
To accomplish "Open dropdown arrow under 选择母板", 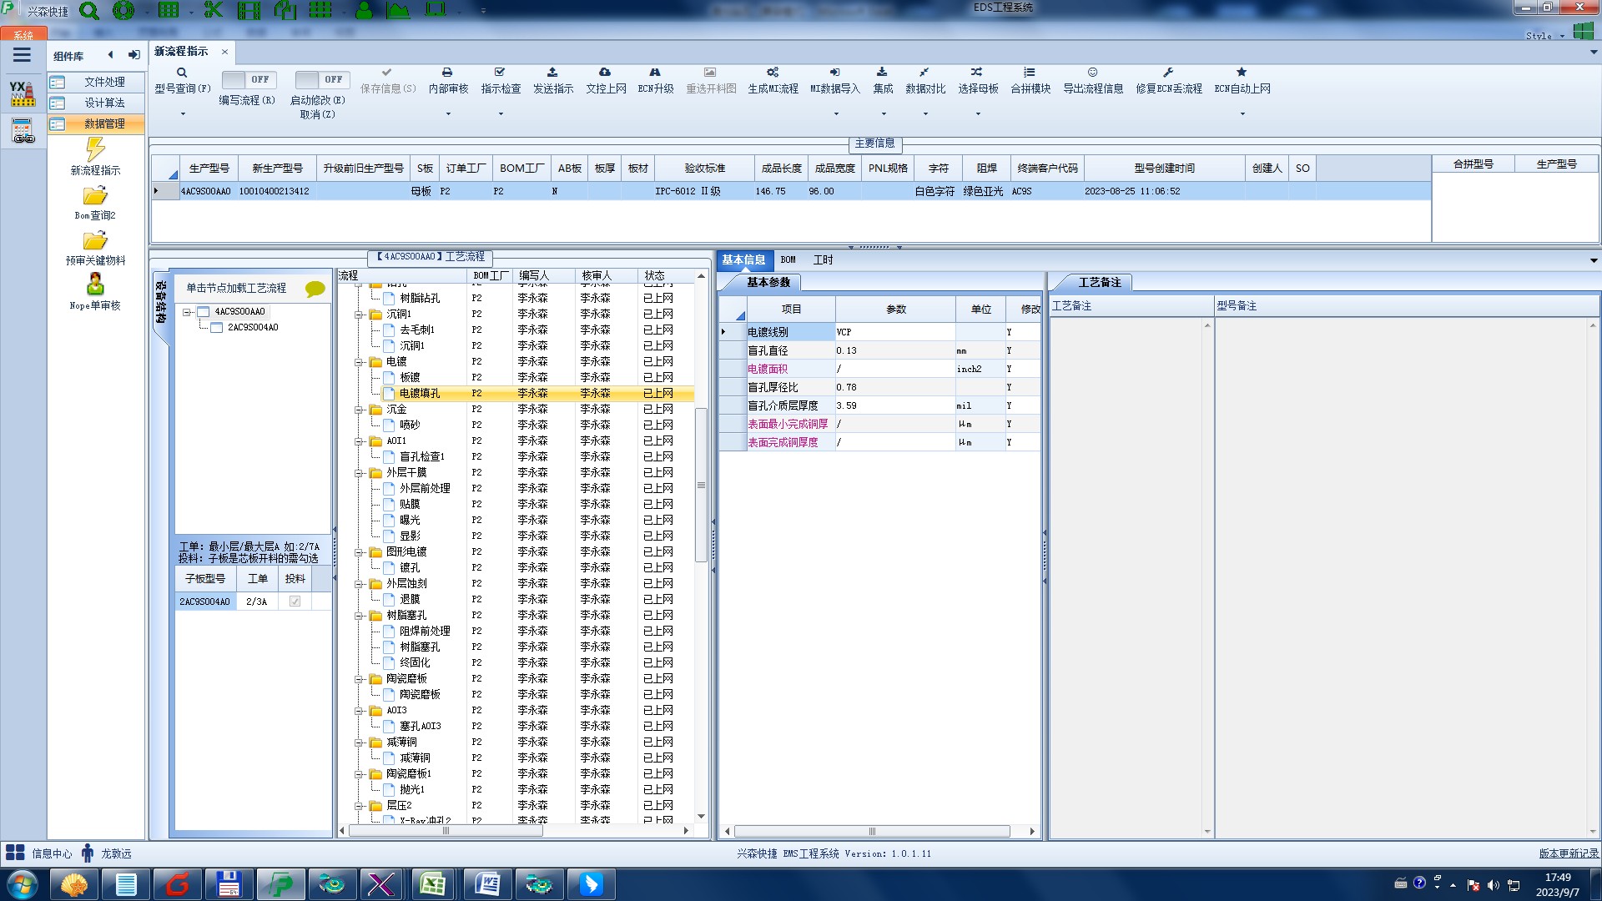I will point(978,114).
